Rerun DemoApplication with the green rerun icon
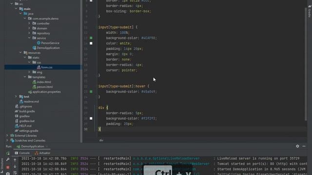The image size is (312, 175). tap(8, 153)
